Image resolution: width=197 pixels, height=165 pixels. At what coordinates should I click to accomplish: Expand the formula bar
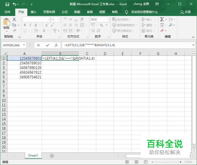pyautogui.click(x=193, y=45)
